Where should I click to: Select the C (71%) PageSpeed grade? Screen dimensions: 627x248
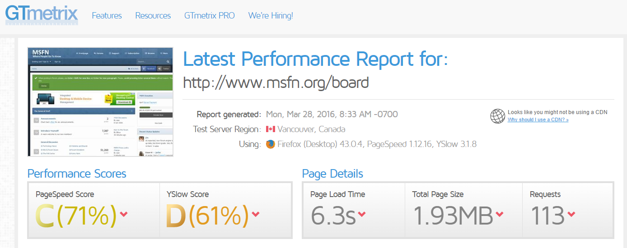(76, 216)
